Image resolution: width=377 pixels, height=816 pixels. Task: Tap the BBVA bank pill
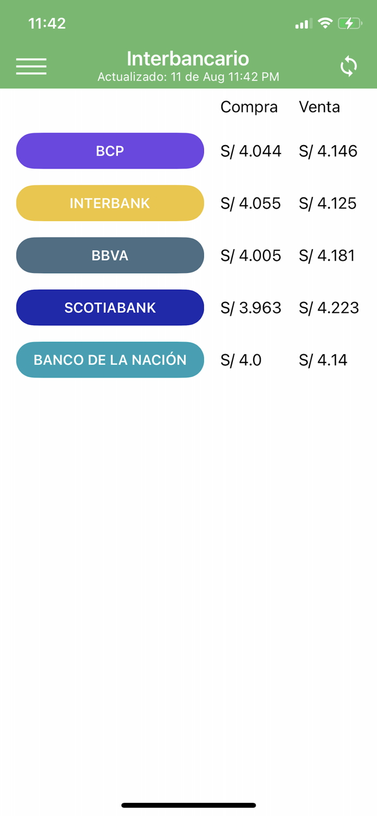click(x=110, y=255)
